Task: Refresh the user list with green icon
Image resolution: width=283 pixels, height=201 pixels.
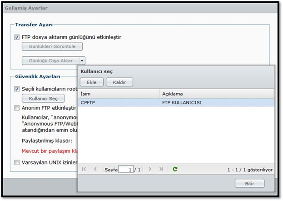Action: 175,169
